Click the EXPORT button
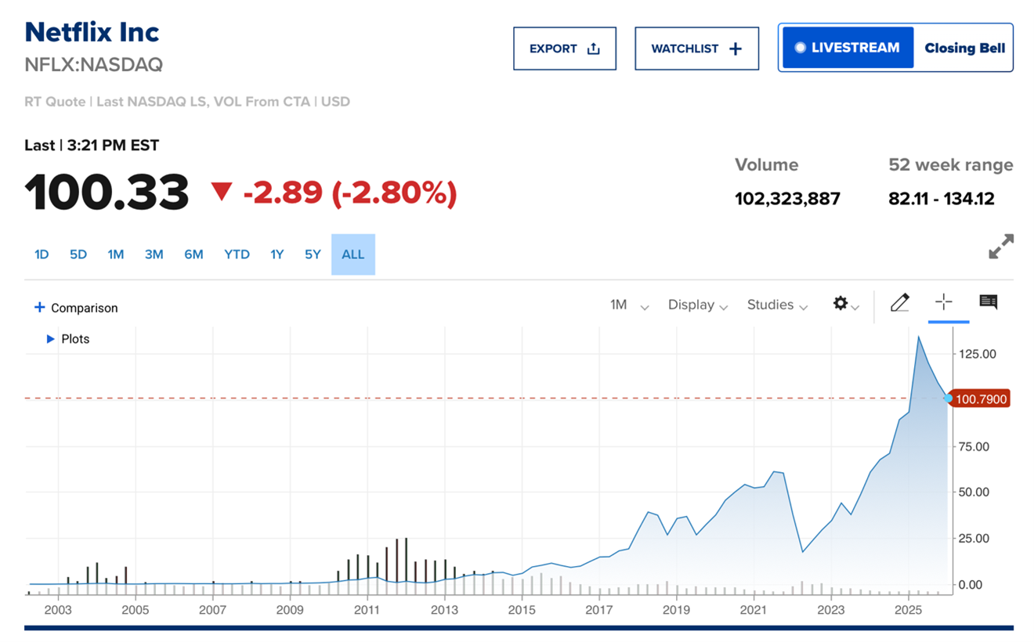1034x642 pixels. [x=565, y=49]
